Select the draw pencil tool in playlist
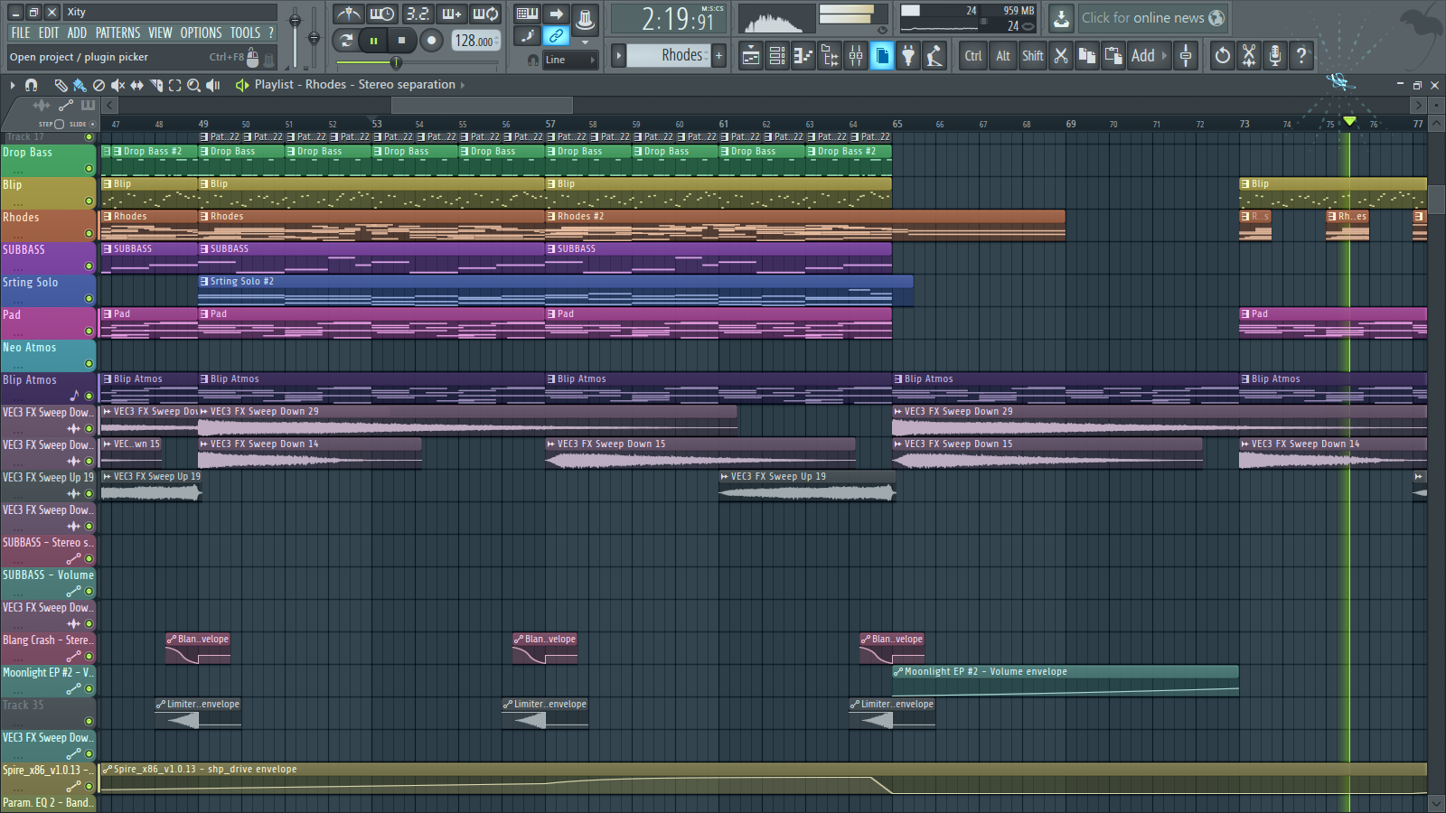Screen dimensions: 1446x813 61,85
